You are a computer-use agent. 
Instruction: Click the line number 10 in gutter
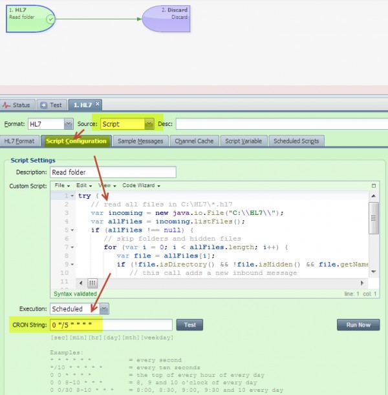point(65,273)
